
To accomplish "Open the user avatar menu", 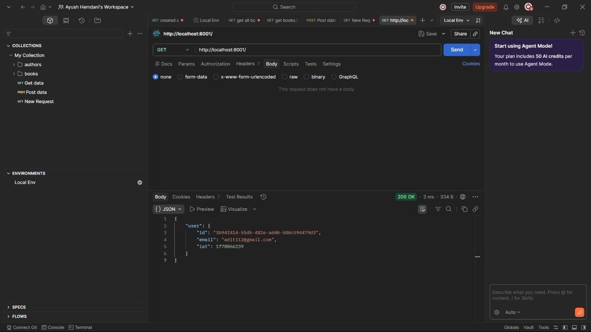I will (528, 7).
